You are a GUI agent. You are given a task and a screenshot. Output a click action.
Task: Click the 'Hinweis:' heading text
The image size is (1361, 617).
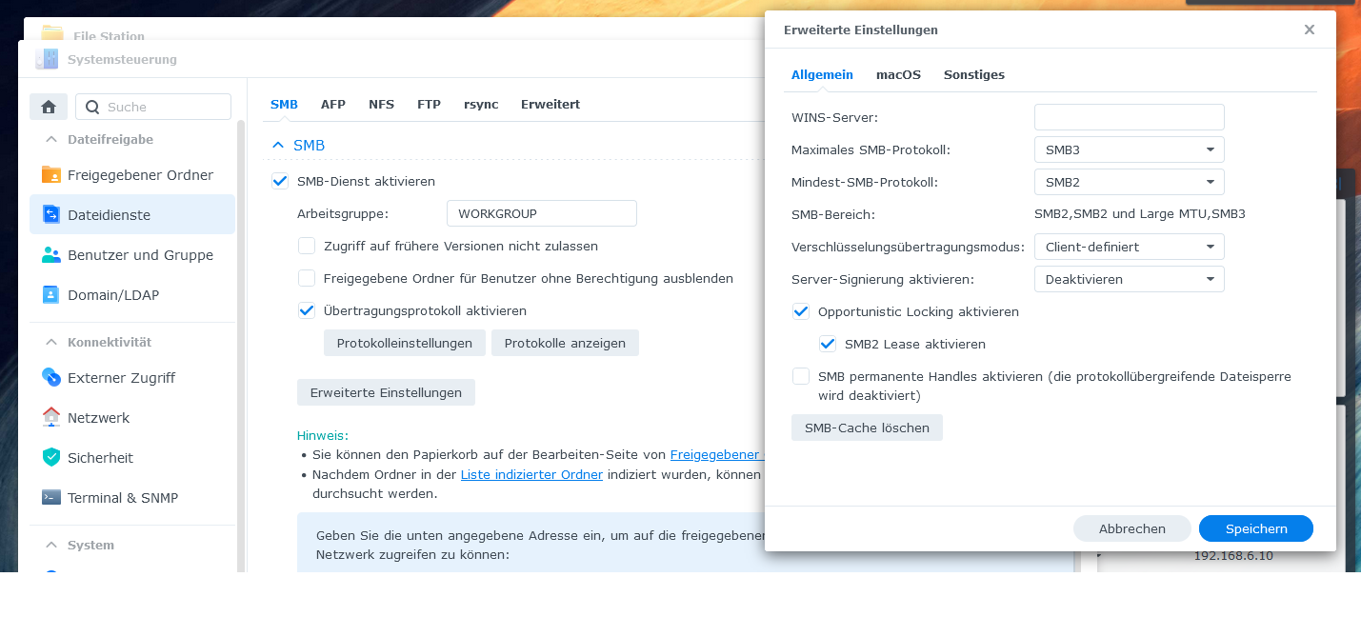[x=323, y=435]
